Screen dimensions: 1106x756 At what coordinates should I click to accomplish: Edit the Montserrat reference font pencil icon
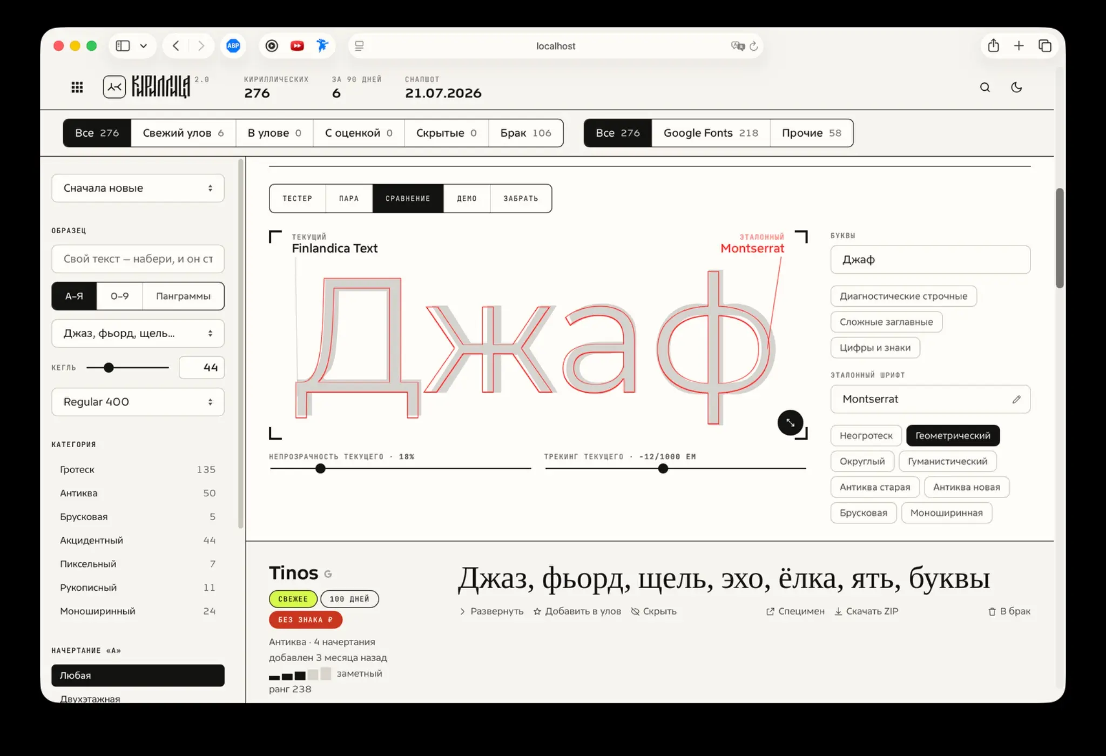pyautogui.click(x=1016, y=399)
